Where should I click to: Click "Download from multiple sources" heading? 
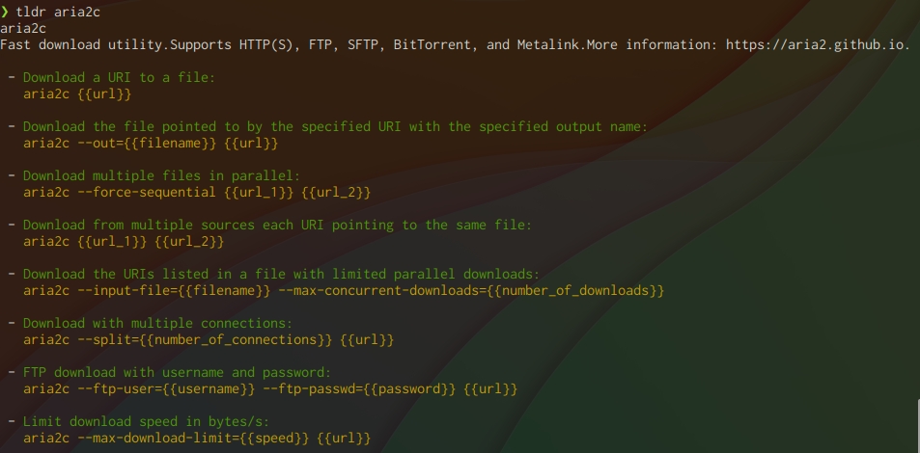pos(277,225)
